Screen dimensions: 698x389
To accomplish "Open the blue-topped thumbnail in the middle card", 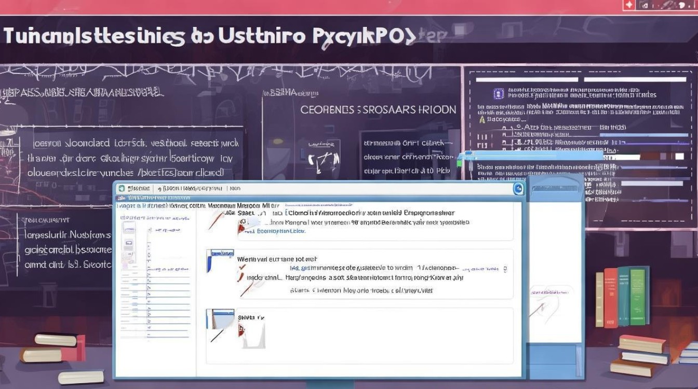I will [x=220, y=261].
